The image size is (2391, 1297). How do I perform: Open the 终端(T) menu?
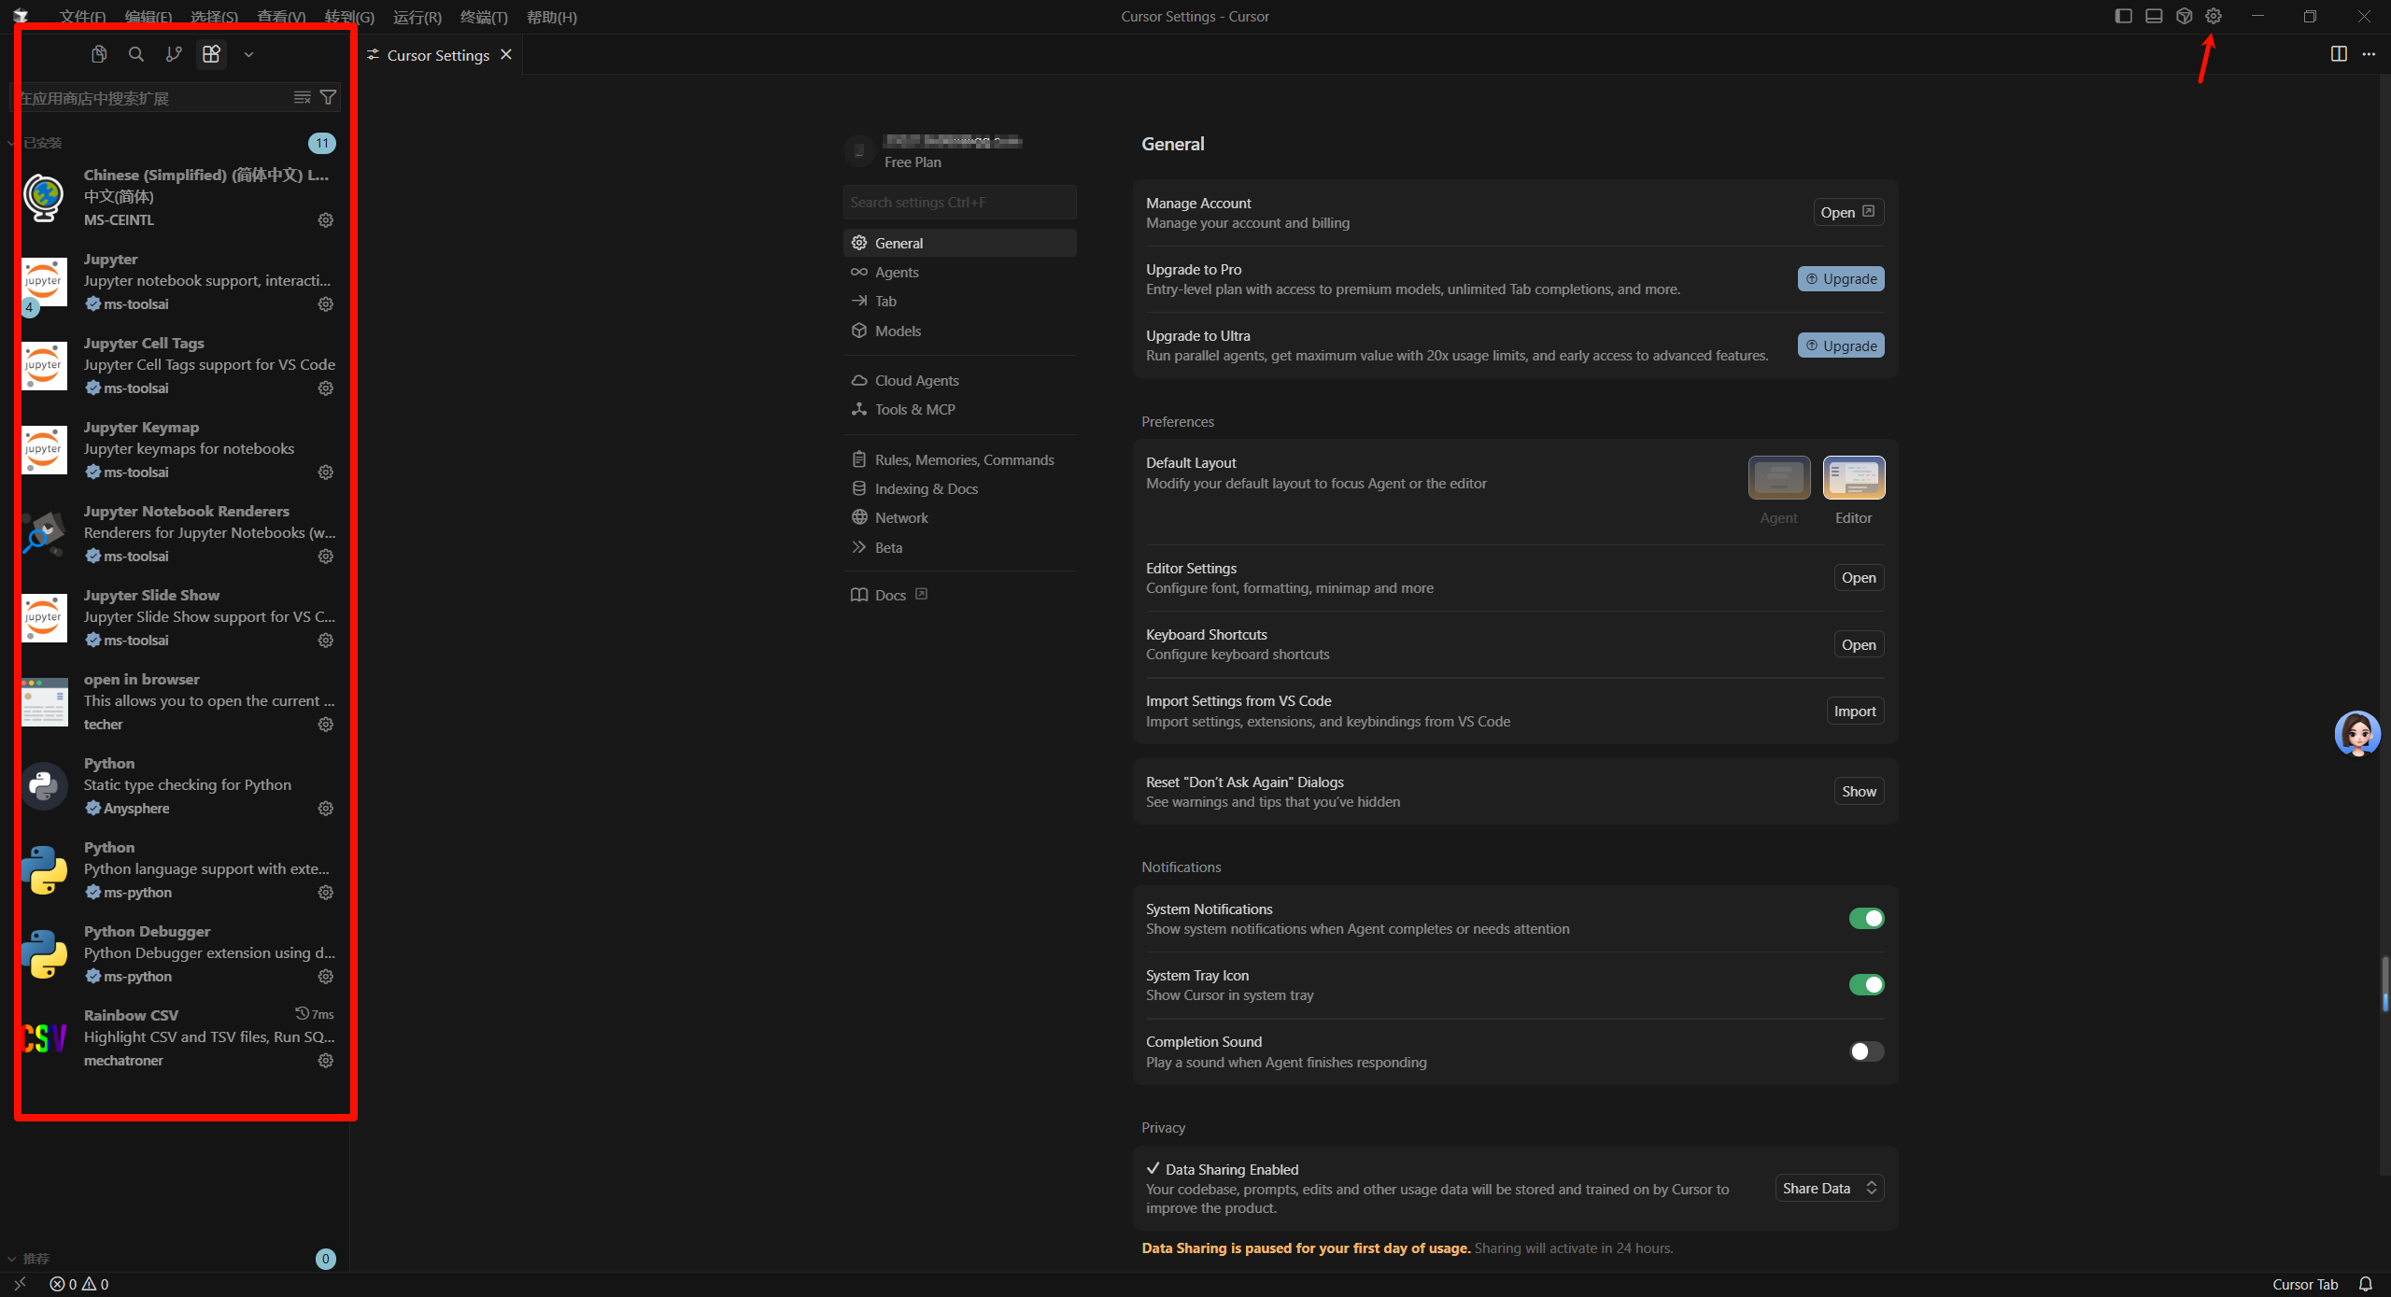point(484,17)
